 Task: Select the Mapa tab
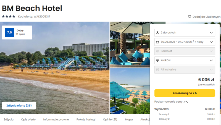point(129,119)
